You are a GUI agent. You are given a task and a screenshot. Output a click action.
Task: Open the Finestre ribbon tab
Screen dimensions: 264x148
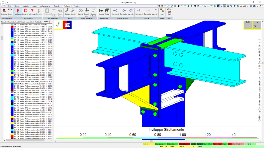click(77, 6)
